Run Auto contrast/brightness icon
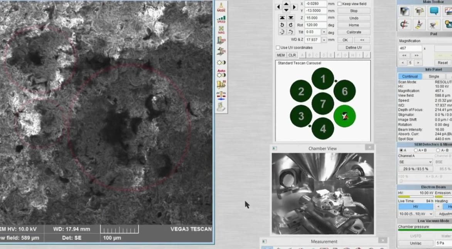 [x=221, y=74]
